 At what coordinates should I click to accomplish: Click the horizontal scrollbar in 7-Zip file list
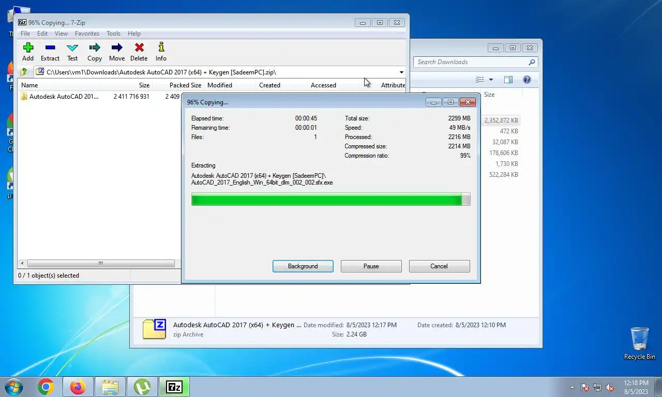point(101,263)
